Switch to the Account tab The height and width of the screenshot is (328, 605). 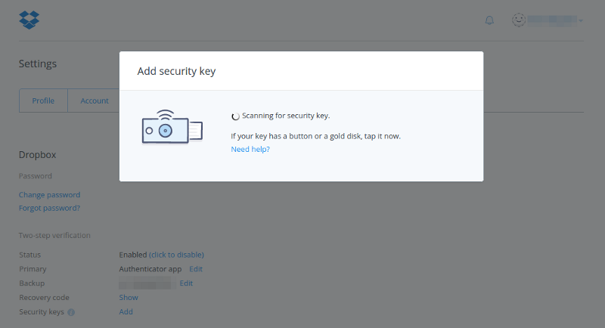pyautogui.click(x=95, y=101)
